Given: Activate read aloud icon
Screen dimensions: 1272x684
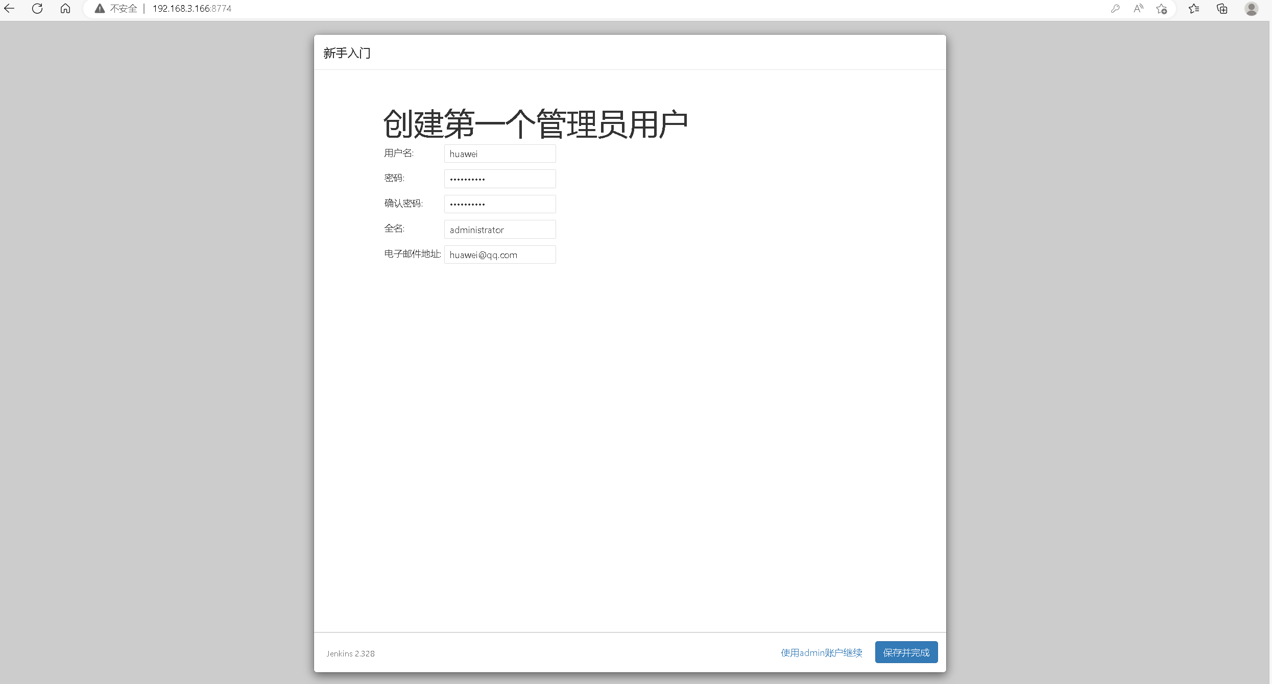Looking at the screenshot, I should tap(1138, 8).
